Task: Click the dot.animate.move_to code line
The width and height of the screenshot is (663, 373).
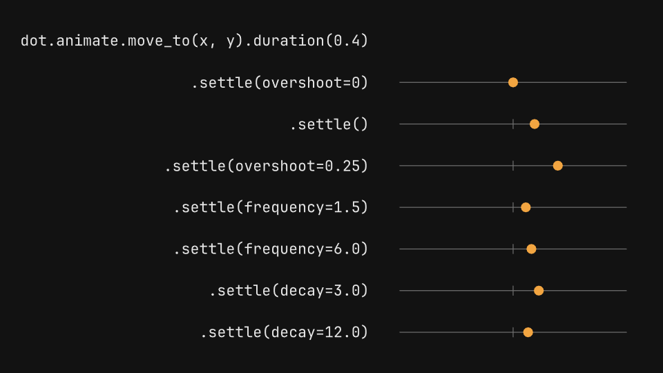Action: (195, 41)
